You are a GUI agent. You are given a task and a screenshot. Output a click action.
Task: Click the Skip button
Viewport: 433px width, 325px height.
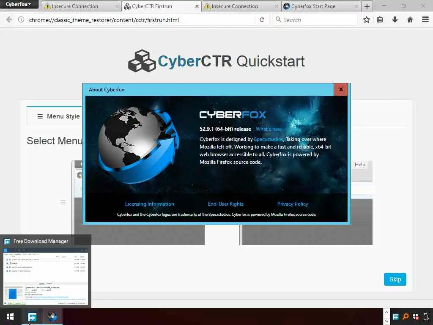click(395, 279)
